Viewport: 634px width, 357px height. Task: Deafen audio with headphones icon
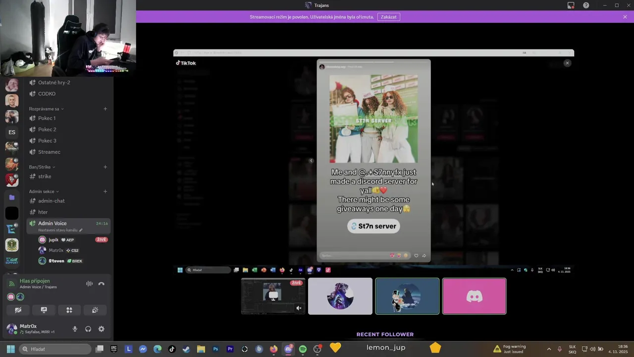click(88, 329)
